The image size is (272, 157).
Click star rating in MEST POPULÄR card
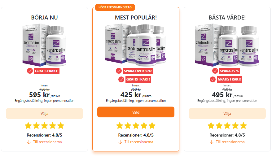136,126
